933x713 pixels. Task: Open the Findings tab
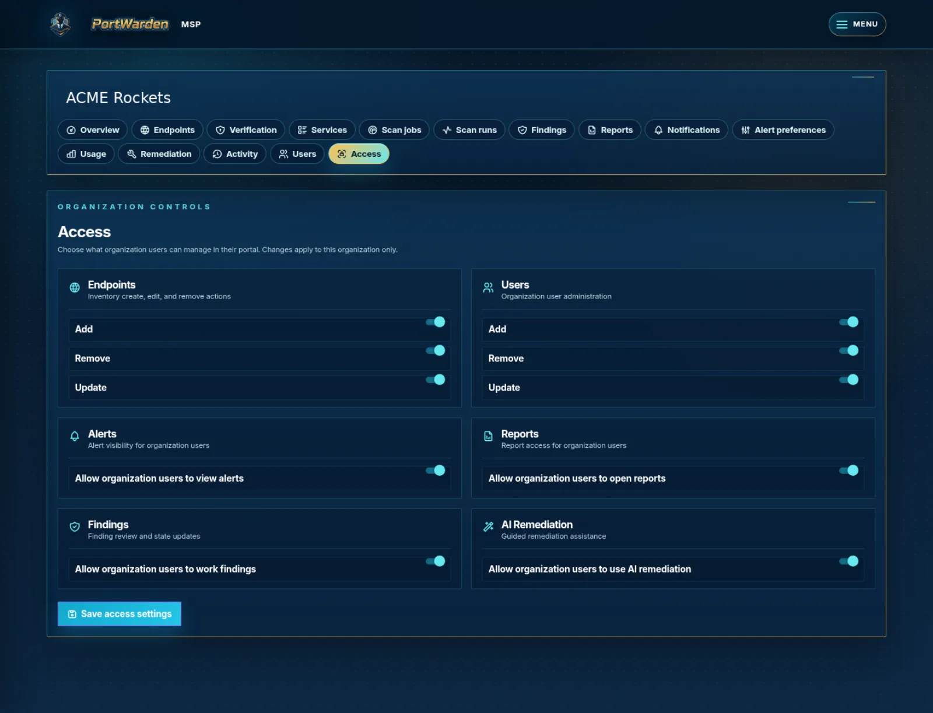(542, 130)
